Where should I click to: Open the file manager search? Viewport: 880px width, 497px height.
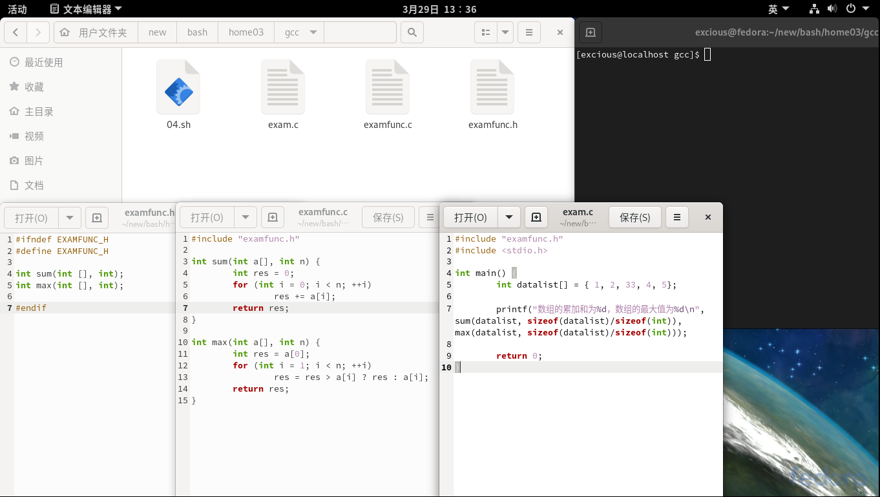(412, 32)
